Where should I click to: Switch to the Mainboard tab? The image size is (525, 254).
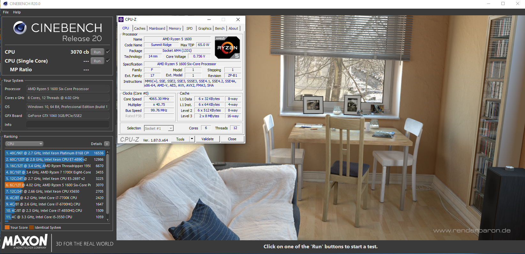tap(157, 28)
